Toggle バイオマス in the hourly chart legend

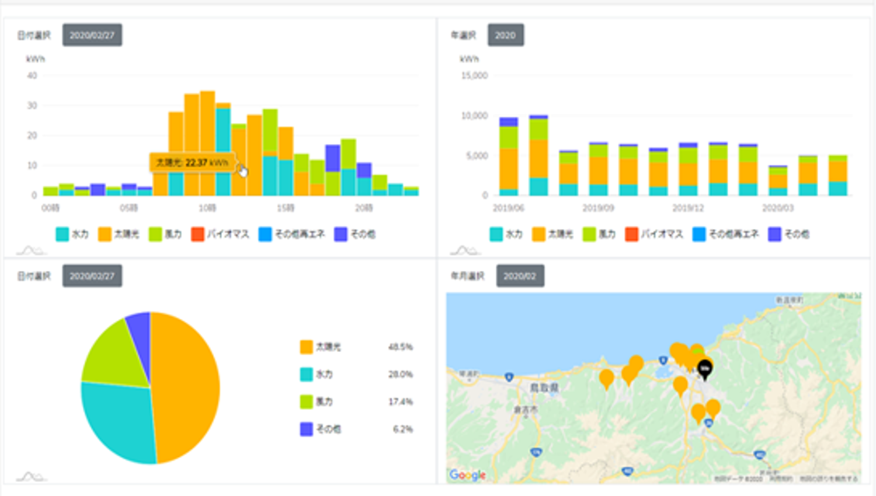pyautogui.click(x=220, y=234)
